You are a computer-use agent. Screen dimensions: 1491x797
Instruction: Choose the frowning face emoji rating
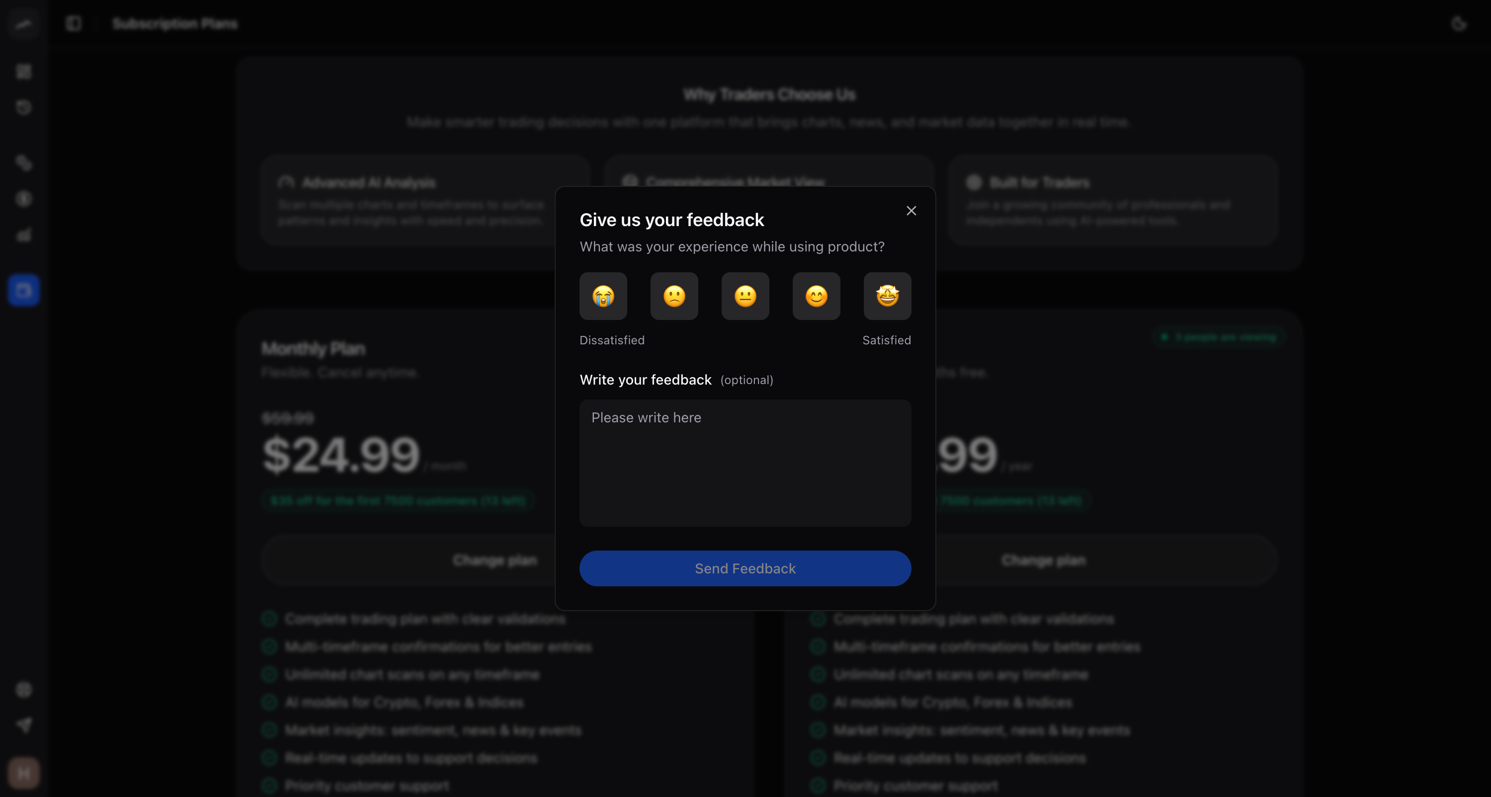pos(674,296)
